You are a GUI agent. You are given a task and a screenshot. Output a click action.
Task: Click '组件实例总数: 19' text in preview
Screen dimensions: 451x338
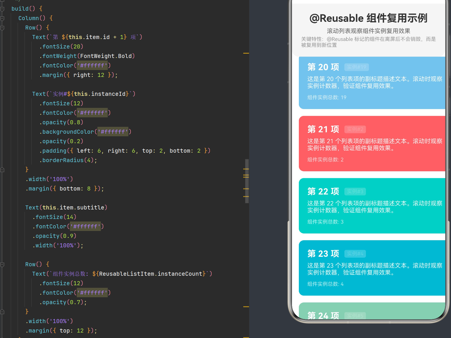click(327, 98)
